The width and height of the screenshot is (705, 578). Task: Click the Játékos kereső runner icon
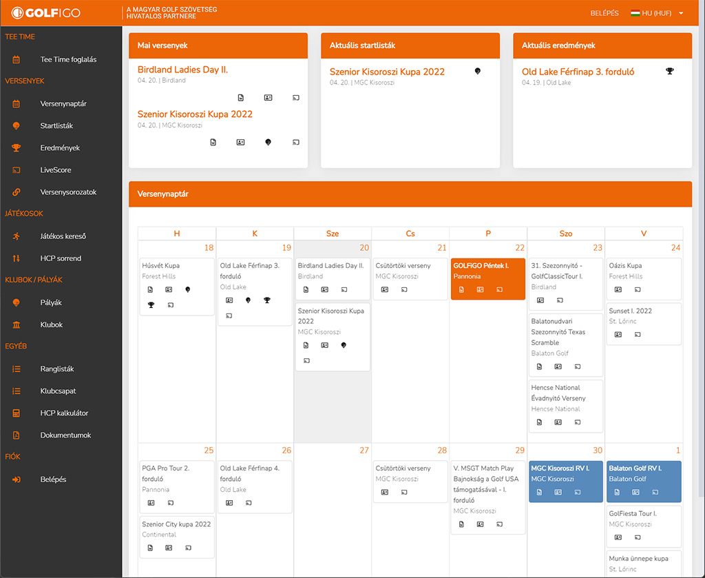click(17, 236)
